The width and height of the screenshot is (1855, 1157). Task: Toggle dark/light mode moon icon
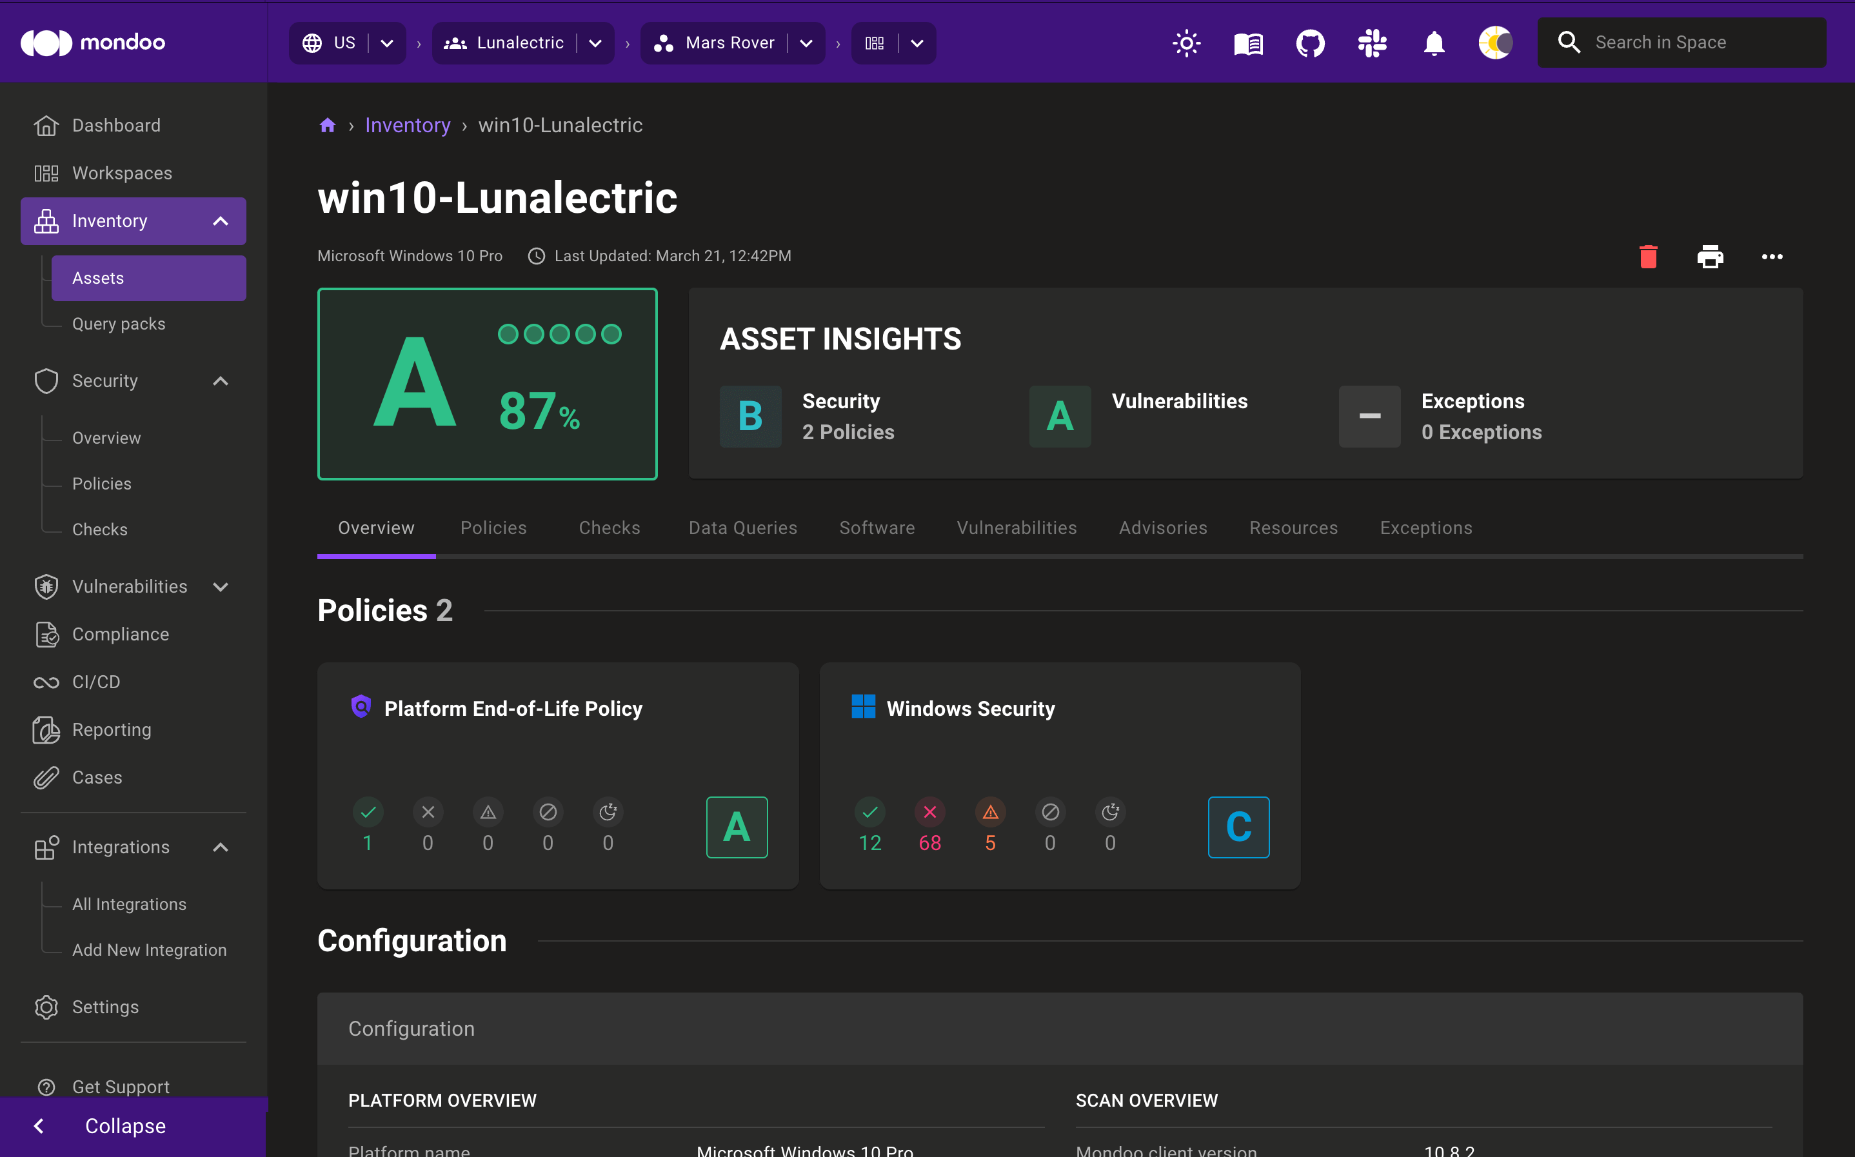coord(1495,43)
